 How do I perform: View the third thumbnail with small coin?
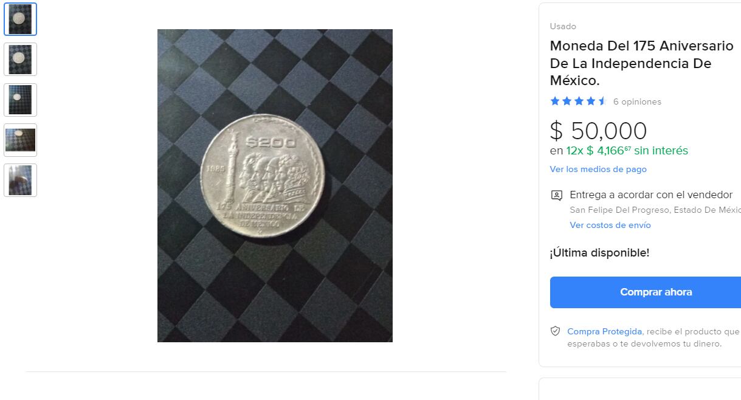(x=20, y=100)
